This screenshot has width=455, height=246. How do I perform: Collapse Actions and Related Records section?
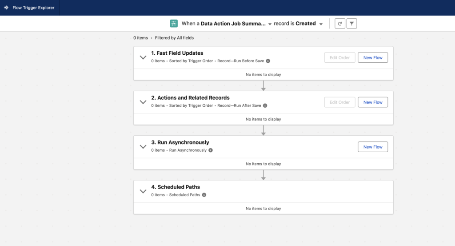pos(143,102)
